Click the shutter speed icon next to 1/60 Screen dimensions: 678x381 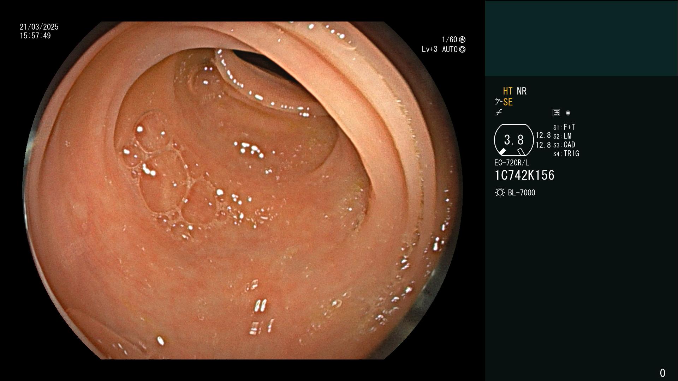(x=462, y=40)
